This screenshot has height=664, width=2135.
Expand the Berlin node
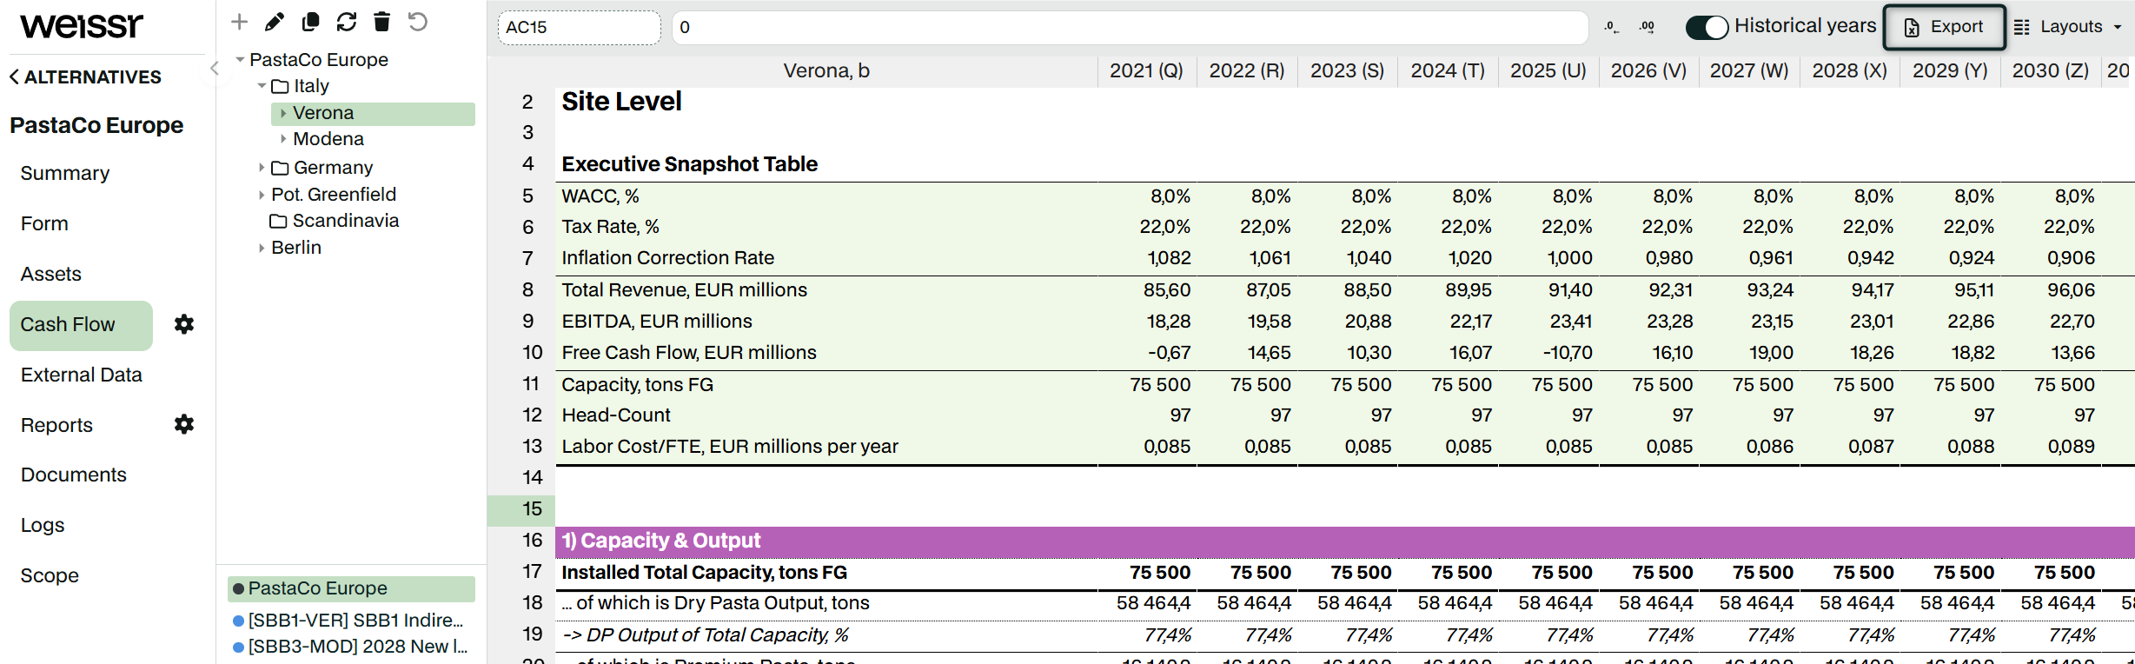click(x=262, y=248)
